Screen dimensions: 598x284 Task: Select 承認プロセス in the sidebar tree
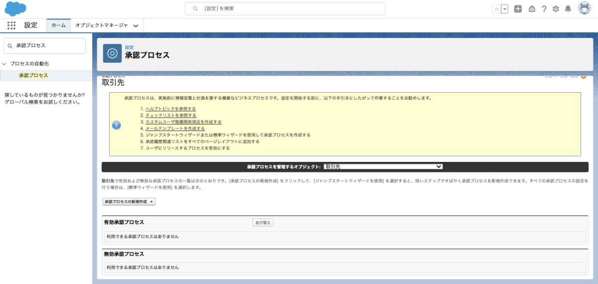33,75
